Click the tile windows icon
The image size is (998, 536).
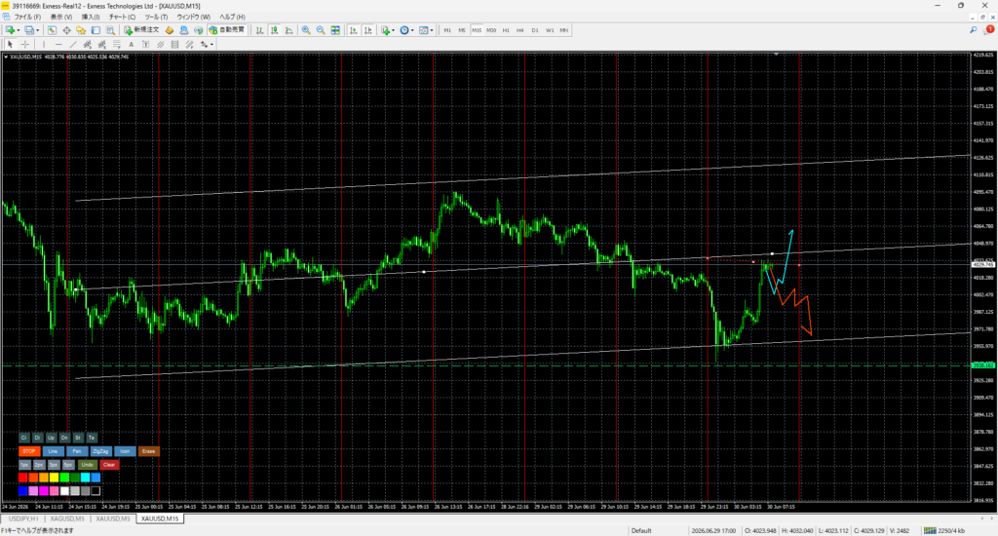[335, 30]
